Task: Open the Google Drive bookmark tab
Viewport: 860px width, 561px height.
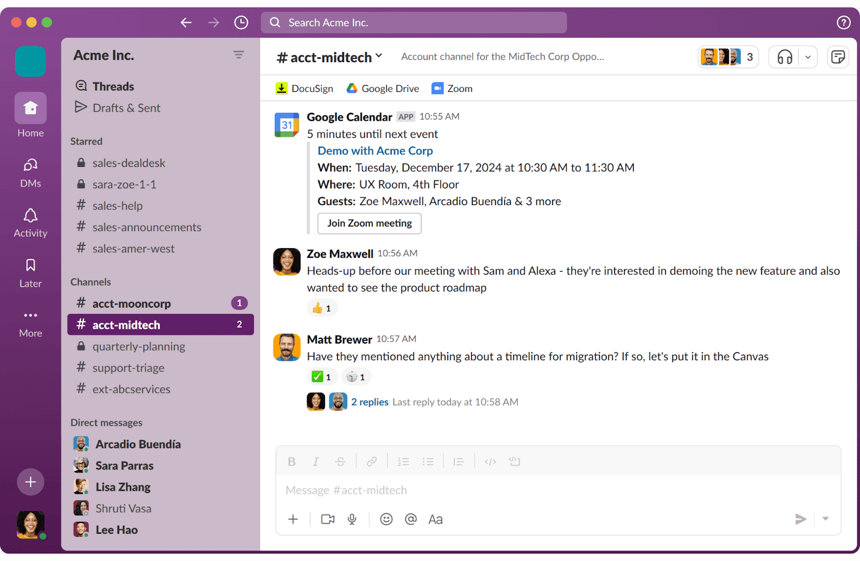Action: click(382, 88)
